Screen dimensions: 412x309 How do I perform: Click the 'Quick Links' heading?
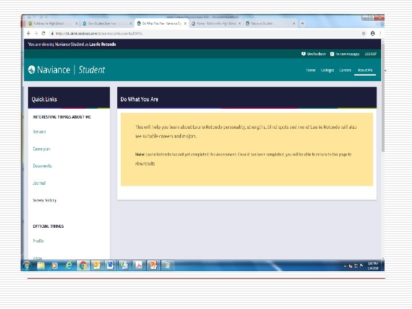click(44, 100)
